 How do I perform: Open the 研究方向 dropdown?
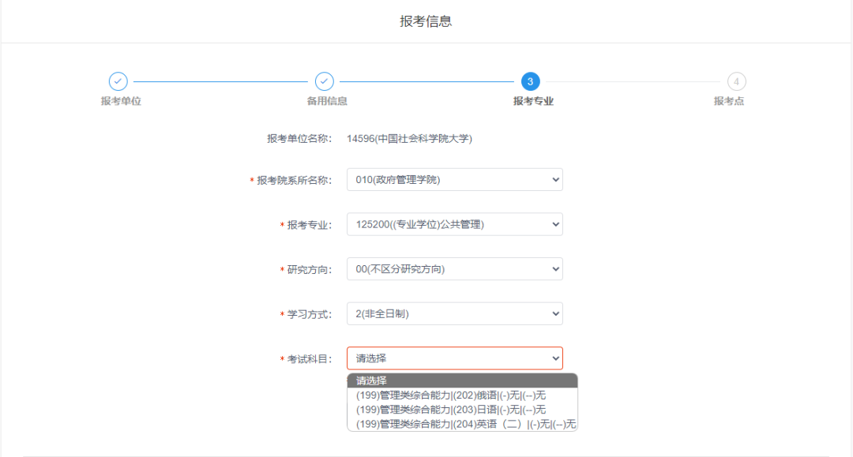pos(455,269)
